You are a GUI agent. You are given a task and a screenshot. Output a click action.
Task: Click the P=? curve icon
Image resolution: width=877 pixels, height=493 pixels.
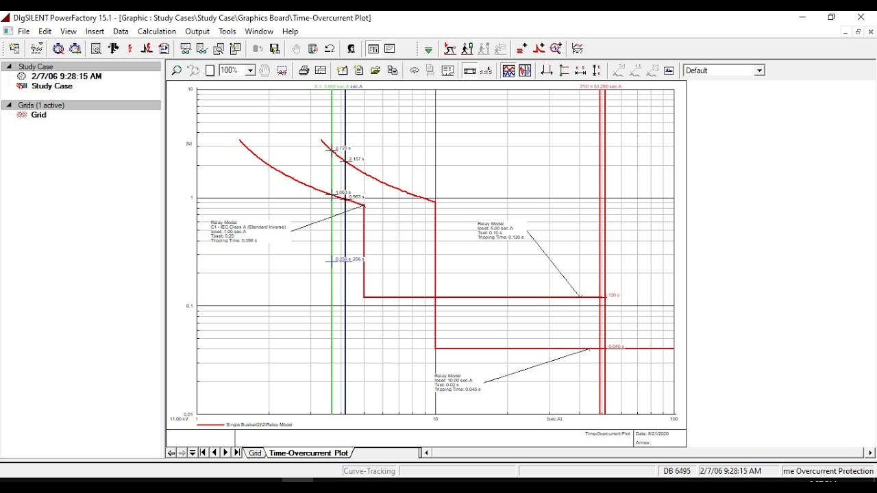pos(578,49)
